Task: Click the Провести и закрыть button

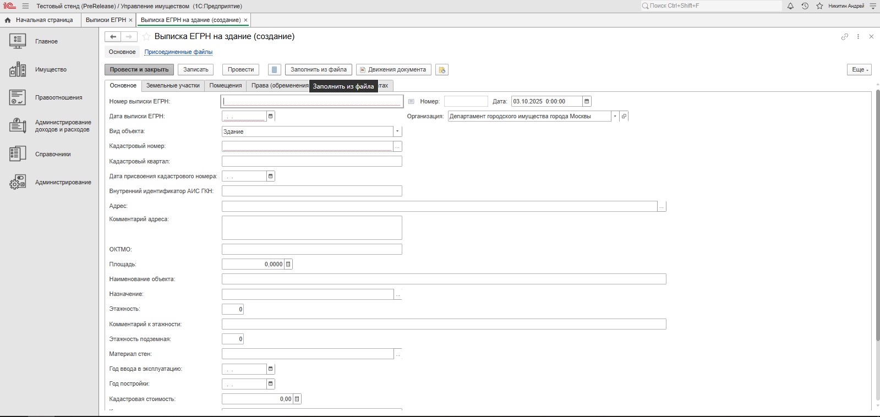Action: point(139,70)
